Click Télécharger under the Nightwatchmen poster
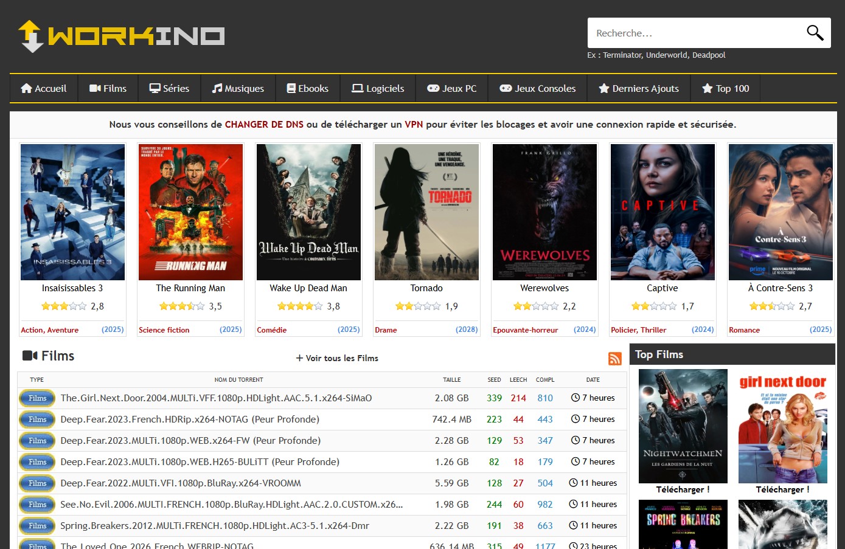 point(683,489)
